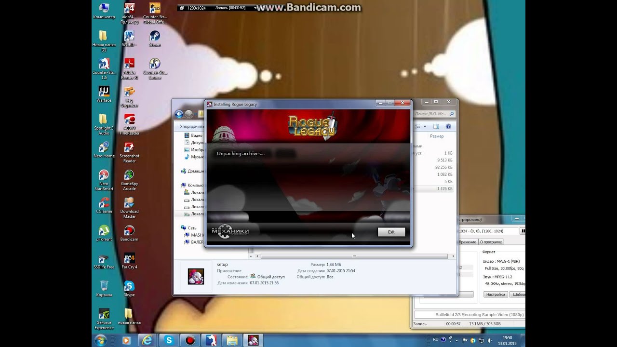Click Настройки button in Bandicam window

[496, 294]
